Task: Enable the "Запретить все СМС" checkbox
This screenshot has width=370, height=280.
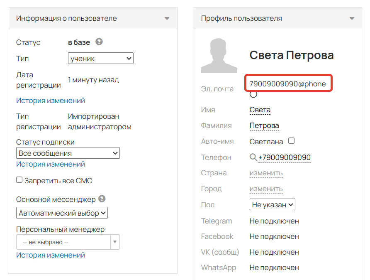Action: coord(19,179)
